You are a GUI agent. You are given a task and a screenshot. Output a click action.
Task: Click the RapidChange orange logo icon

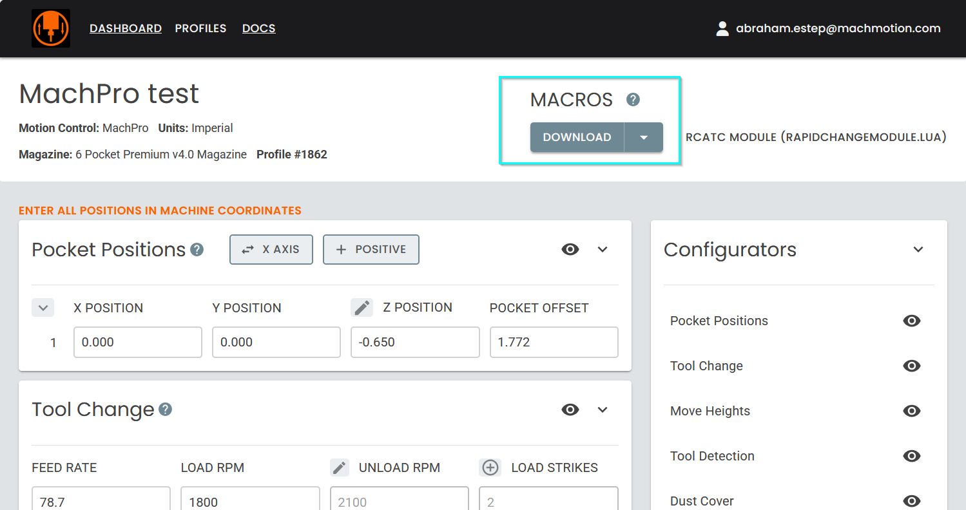click(x=51, y=28)
